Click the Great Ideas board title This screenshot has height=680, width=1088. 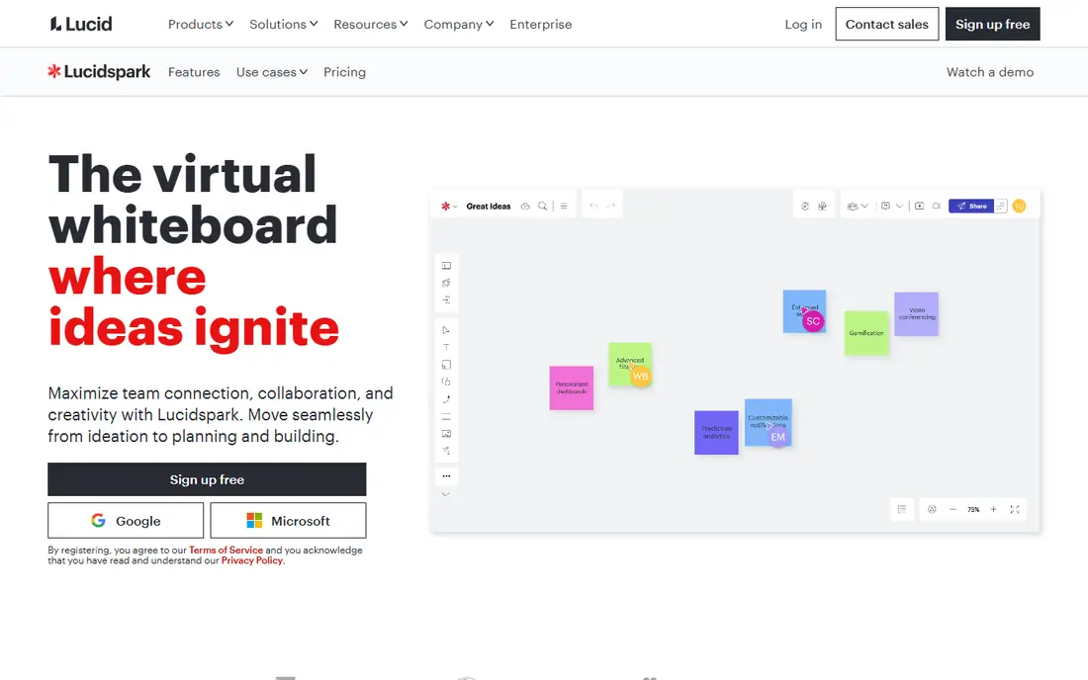point(489,206)
